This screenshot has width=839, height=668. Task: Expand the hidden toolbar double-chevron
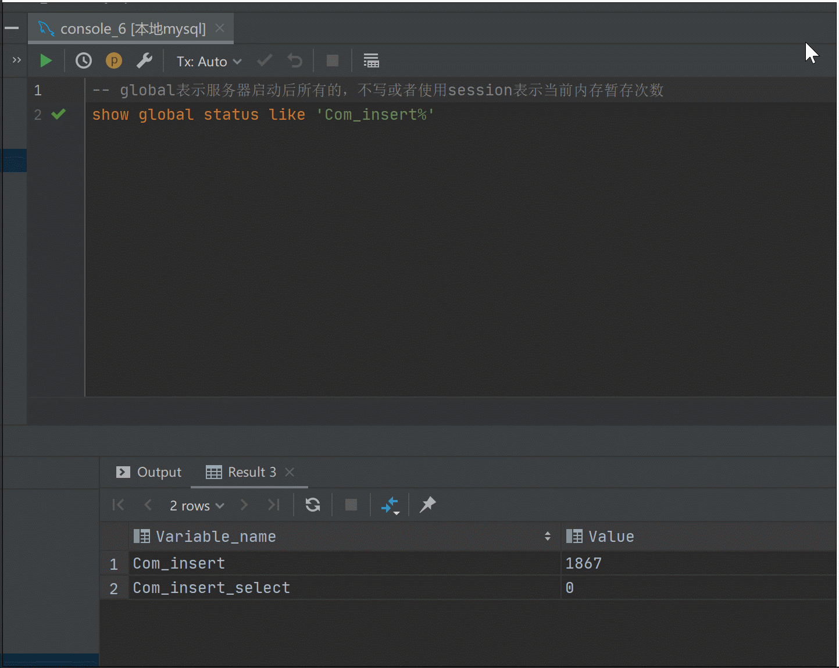pyautogui.click(x=16, y=60)
